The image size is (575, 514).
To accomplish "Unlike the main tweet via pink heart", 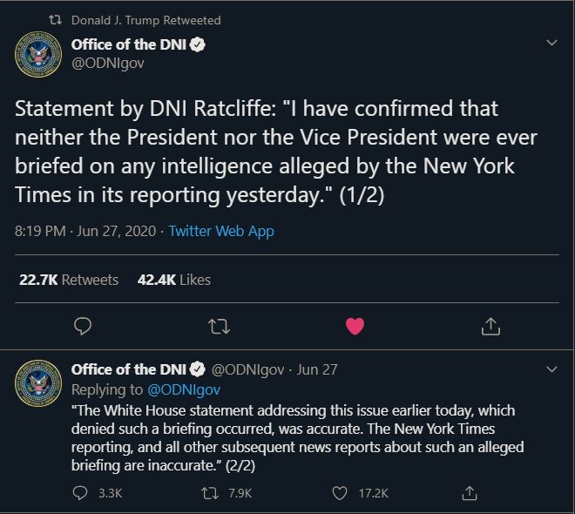I will 355,326.
